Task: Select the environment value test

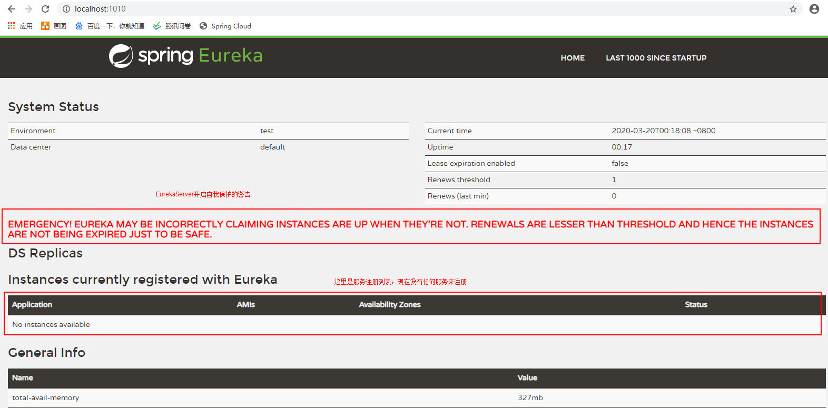Action: click(267, 131)
